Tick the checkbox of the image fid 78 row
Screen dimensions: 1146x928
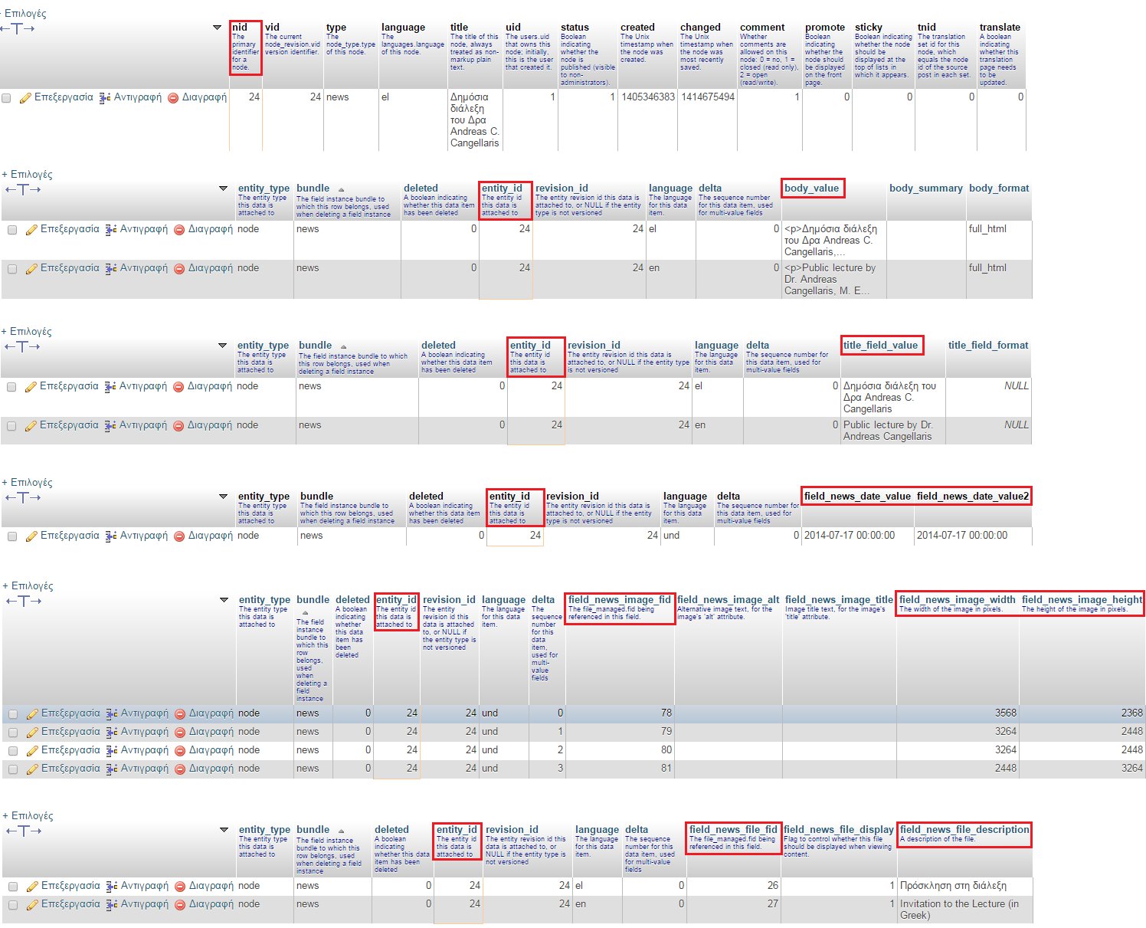tap(13, 714)
